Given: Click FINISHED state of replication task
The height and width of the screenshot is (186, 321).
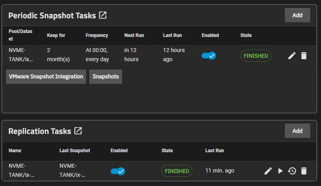Looking at the screenshot, I should [x=177, y=171].
